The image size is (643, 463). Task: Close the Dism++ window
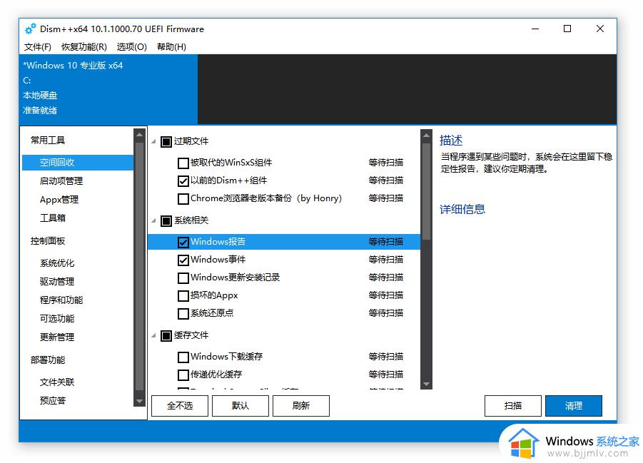click(x=600, y=29)
